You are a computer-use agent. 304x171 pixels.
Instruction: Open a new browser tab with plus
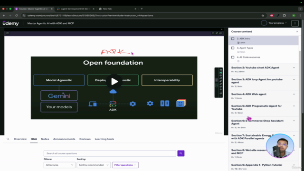click(142, 9)
